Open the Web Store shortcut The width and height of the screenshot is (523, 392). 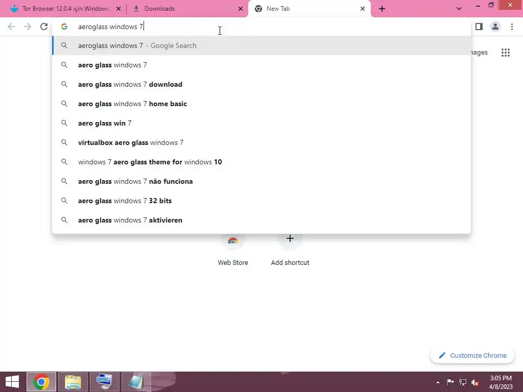click(x=233, y=250)
